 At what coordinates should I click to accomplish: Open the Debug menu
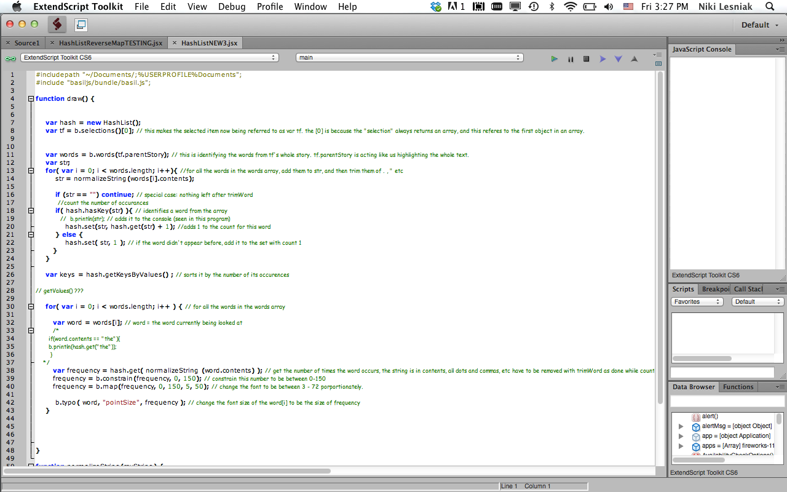232,7
